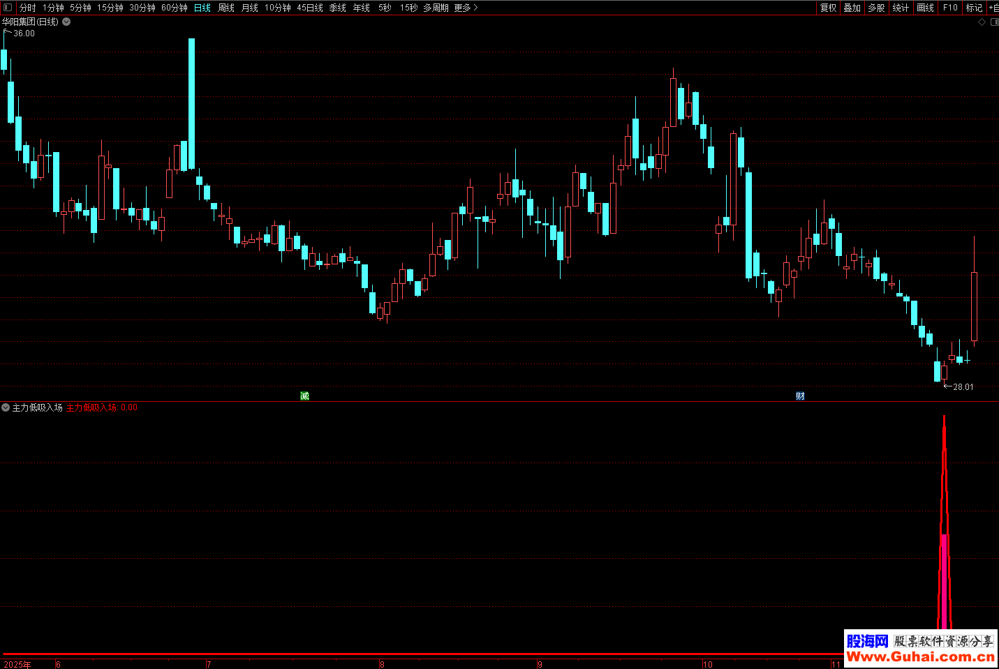Click the 标记 mark tool
Viewport: 999px width, 669px height.
pos(973,8)
